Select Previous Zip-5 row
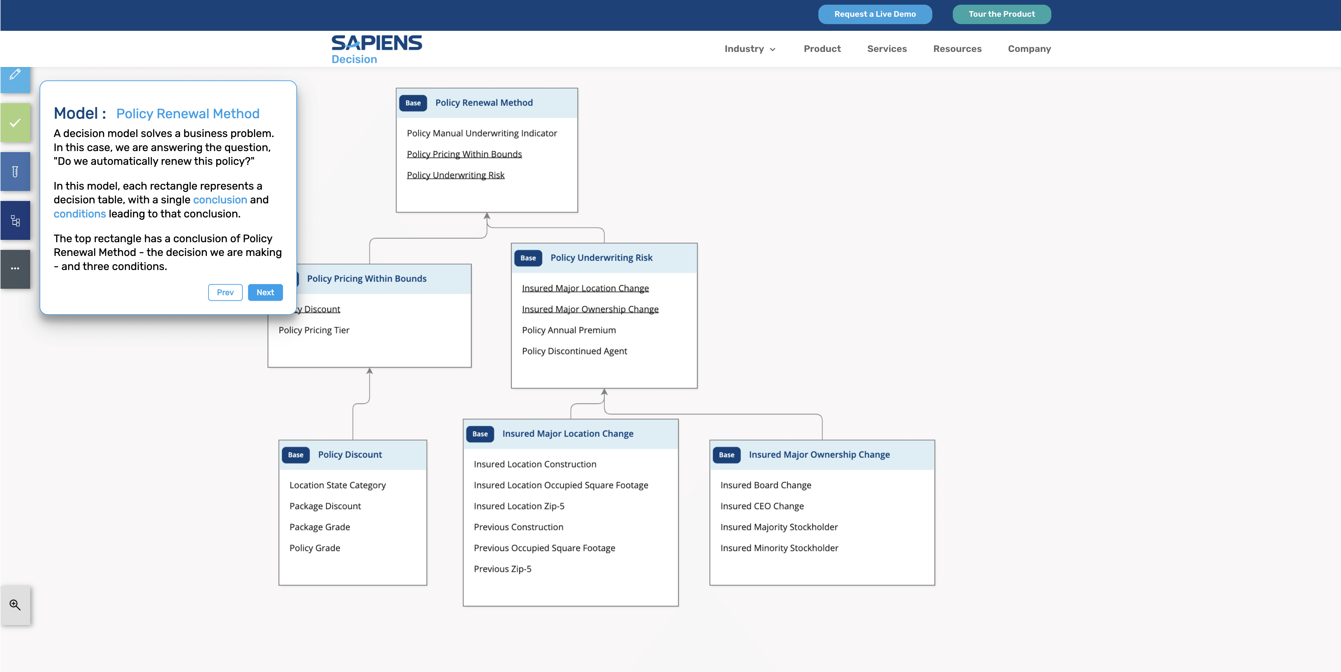The height and width of the screenshot is (672, 1341). point(502,569)
